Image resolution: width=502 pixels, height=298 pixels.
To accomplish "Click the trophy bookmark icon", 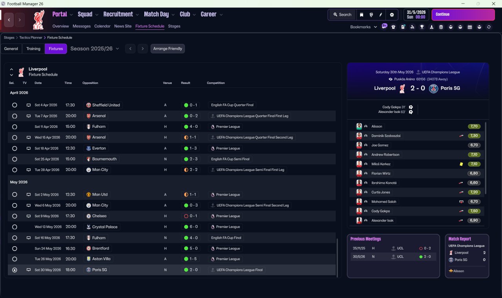I will (422, 27).
